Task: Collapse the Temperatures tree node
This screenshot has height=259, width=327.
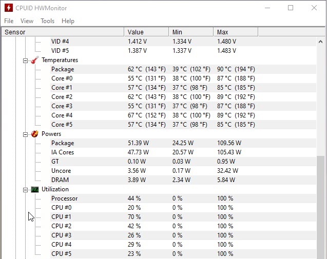Action: (x=26, y=60)
